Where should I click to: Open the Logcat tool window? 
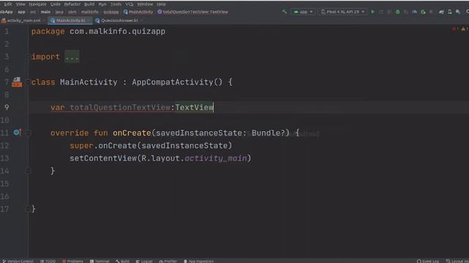[144, 261]
